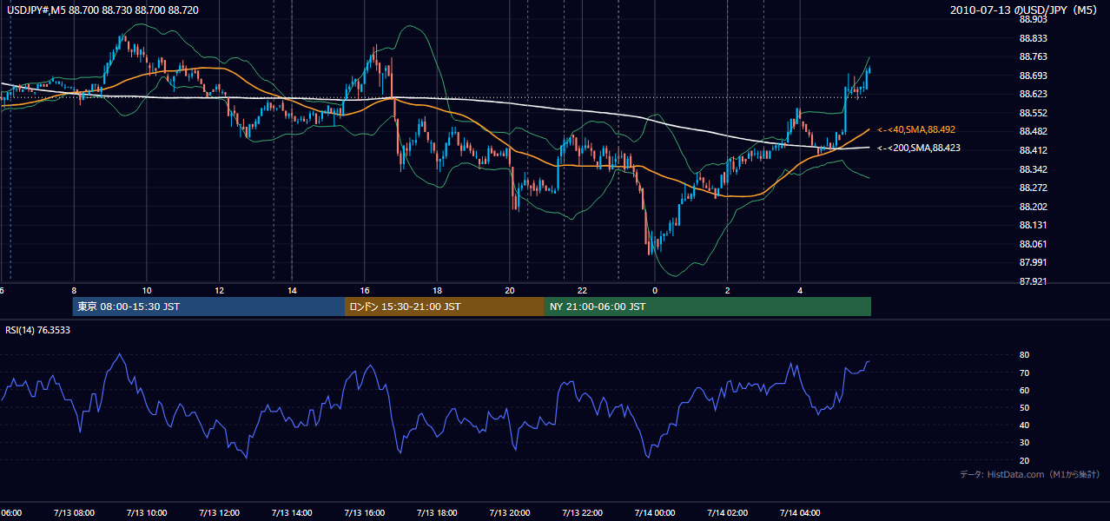Click RSI axis level 50

[1024, 407]
